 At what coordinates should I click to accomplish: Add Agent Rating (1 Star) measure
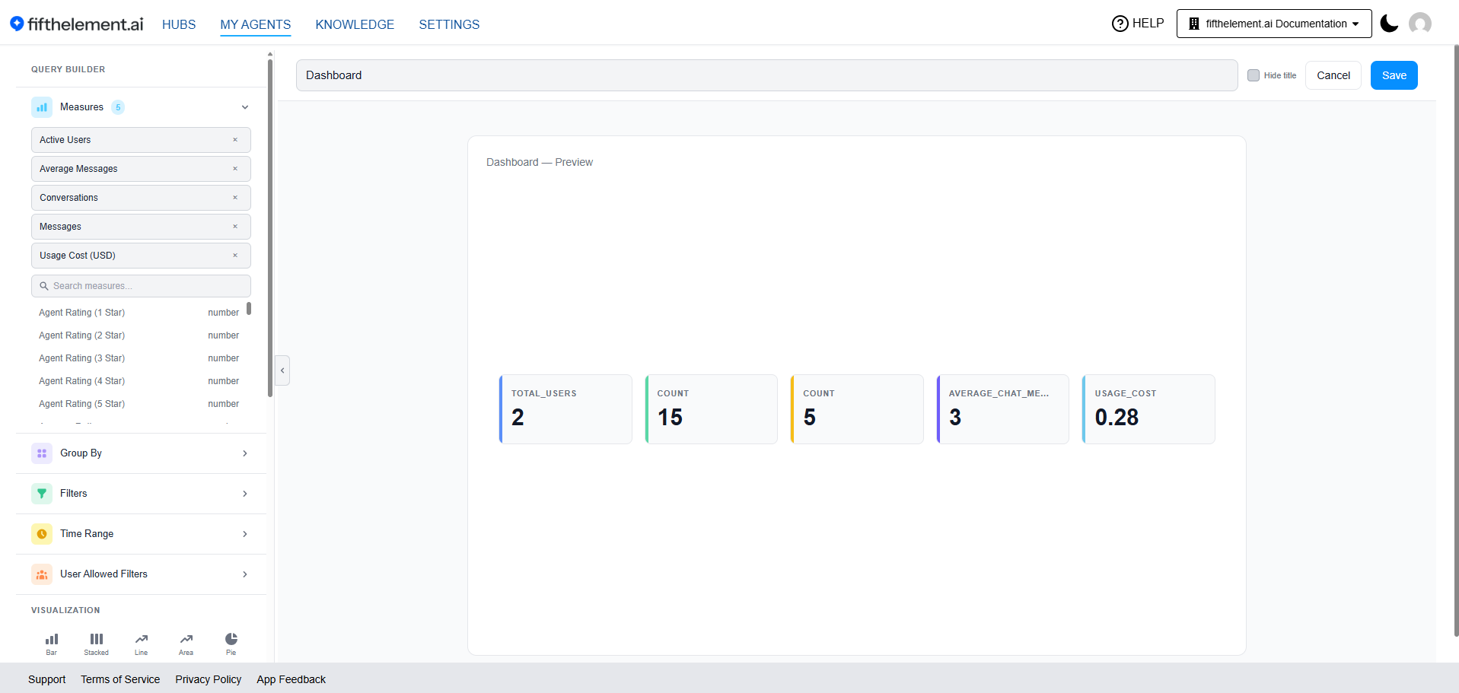point(139,313)
